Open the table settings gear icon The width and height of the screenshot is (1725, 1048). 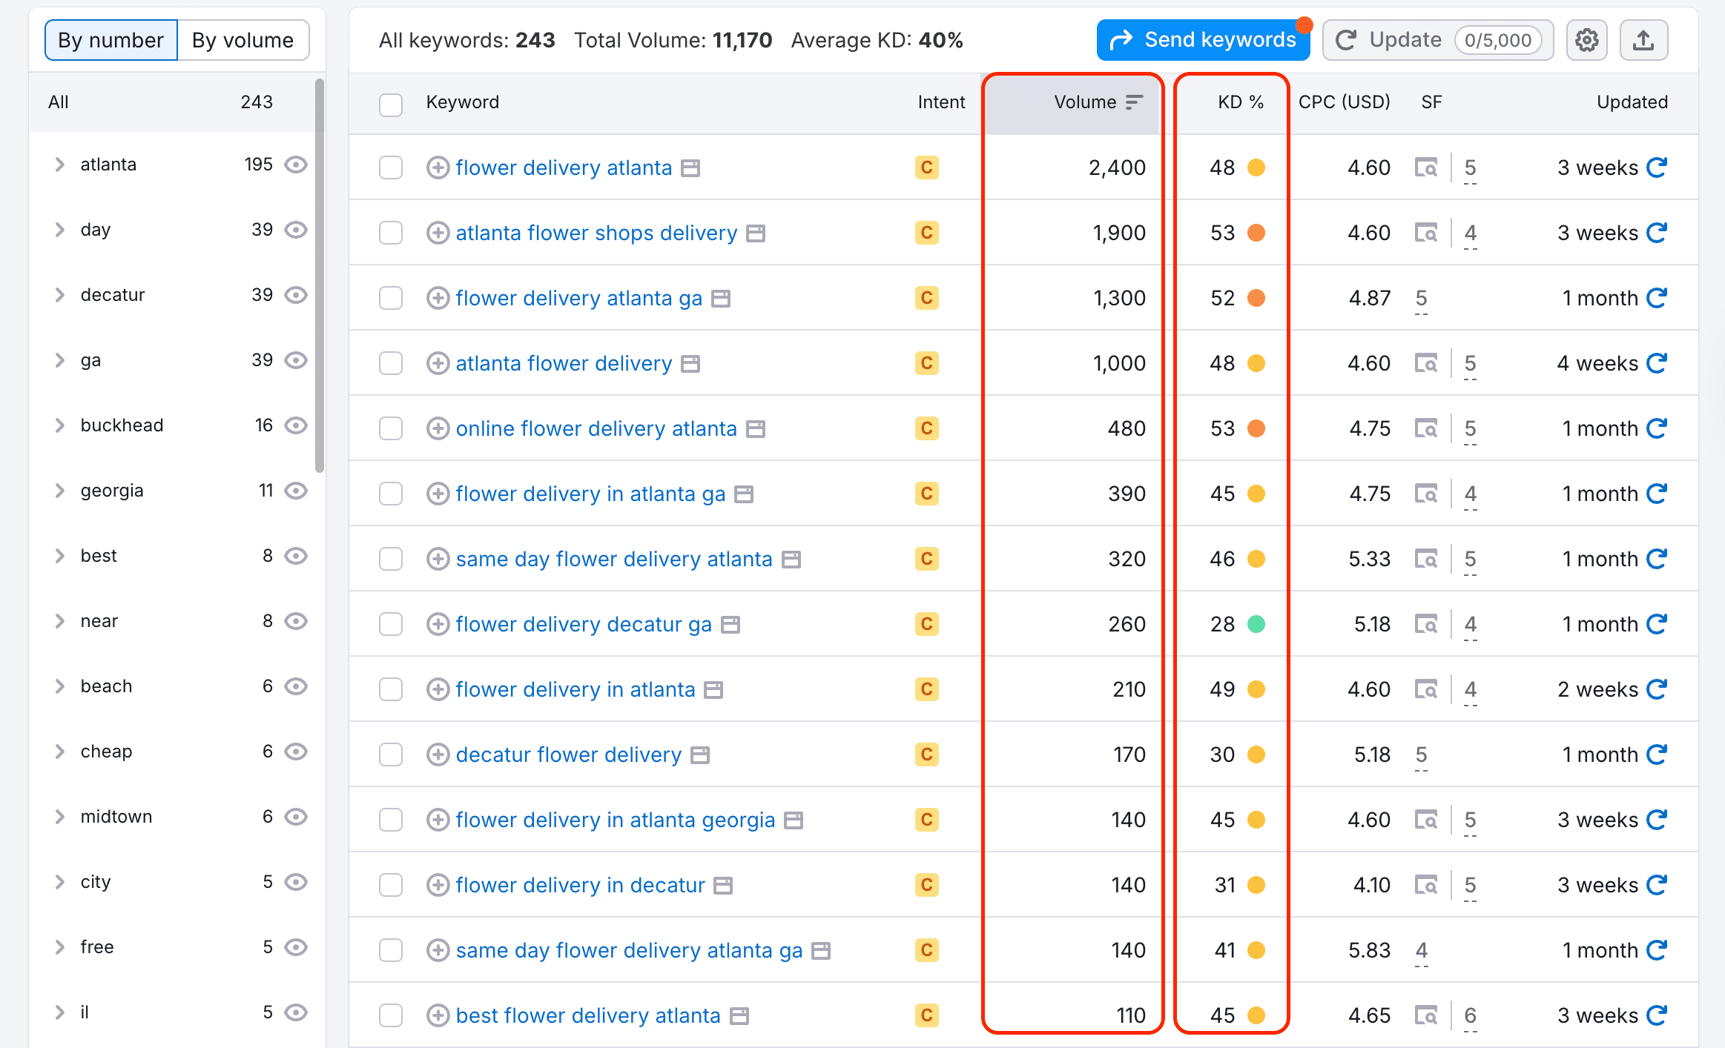click(x=1586, y=40)
